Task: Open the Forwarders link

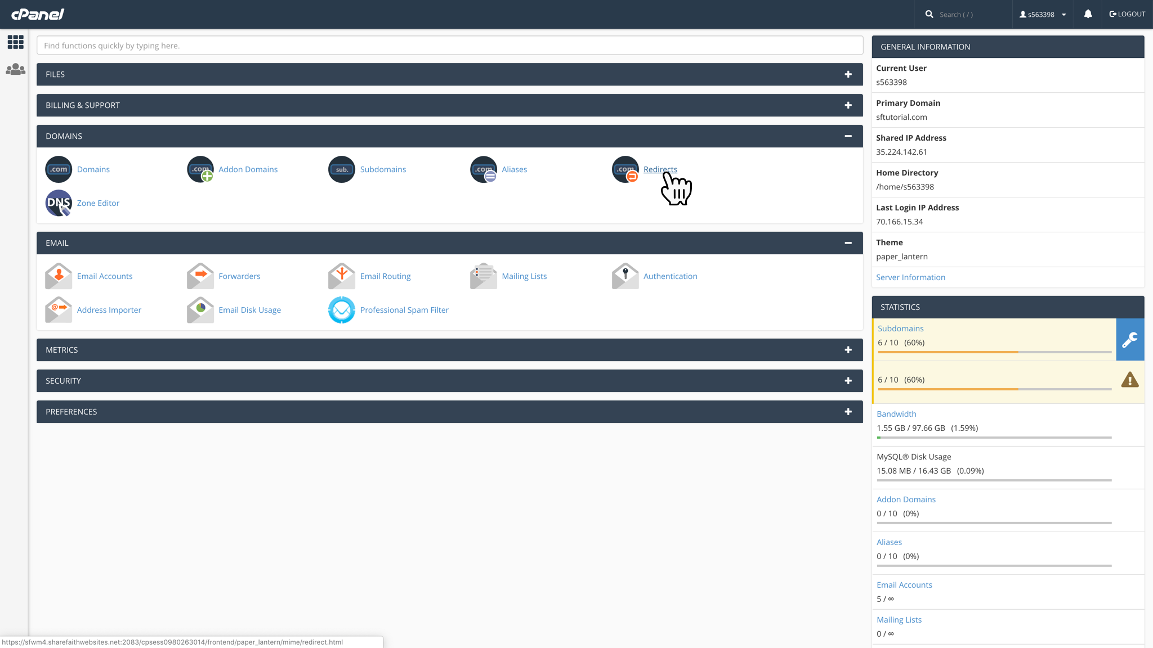Action: [239, 276]
